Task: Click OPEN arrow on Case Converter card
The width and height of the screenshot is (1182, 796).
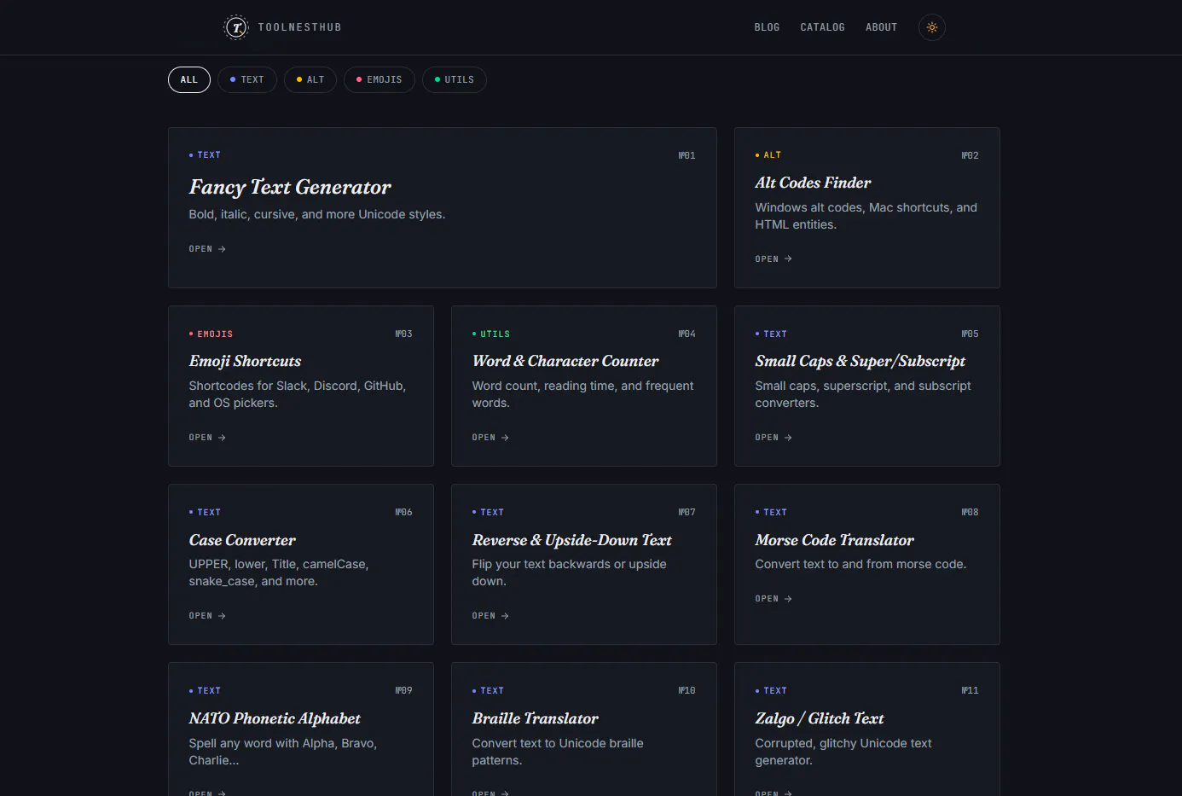Action: pyautogui.click(x=207, y=616)
